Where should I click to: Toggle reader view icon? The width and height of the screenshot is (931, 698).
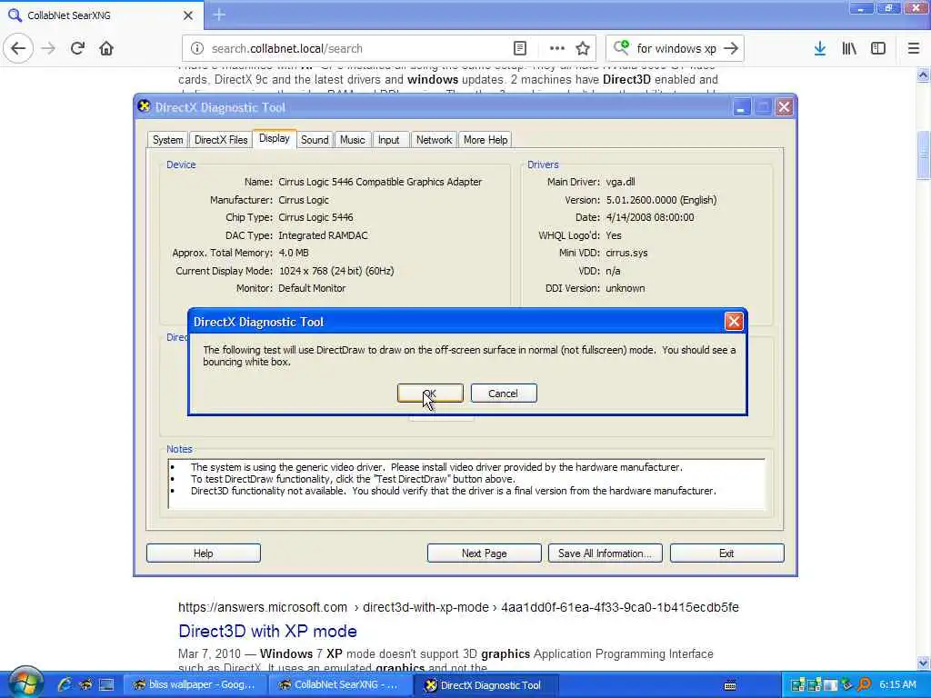point(519,48)
